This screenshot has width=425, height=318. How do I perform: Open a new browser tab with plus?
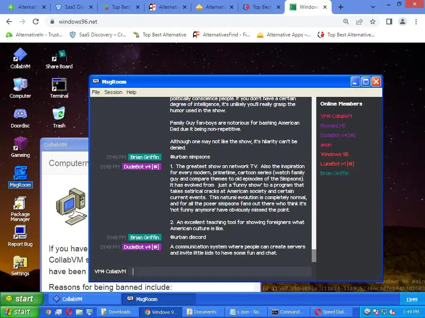point(341,7)
